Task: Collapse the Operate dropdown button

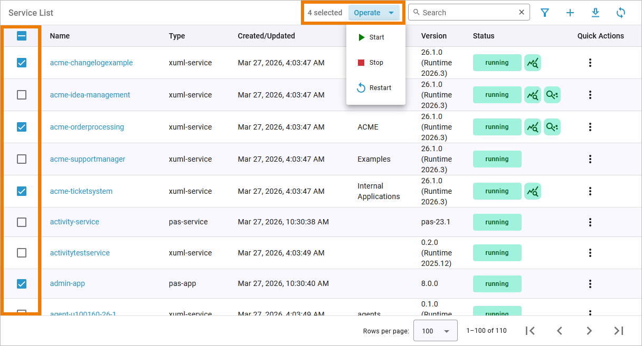Action: (374, 13)
